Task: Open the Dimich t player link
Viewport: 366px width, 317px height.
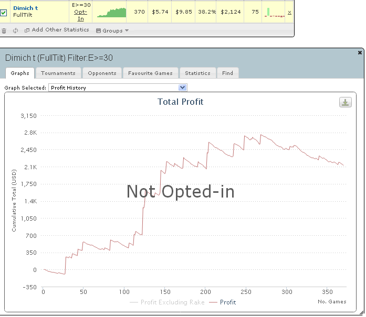Action: pos(25,8)
